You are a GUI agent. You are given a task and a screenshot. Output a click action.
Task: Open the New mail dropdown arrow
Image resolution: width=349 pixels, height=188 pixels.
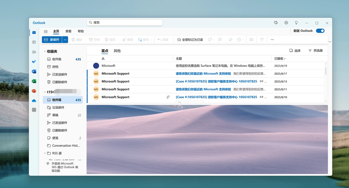point(65,40)
